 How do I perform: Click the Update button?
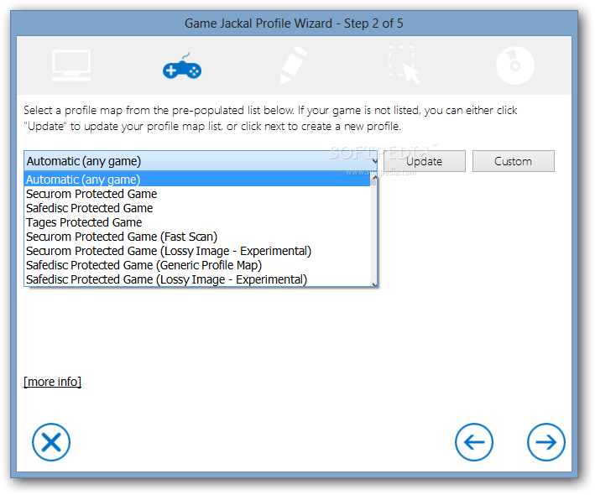(x=425, y=161)
